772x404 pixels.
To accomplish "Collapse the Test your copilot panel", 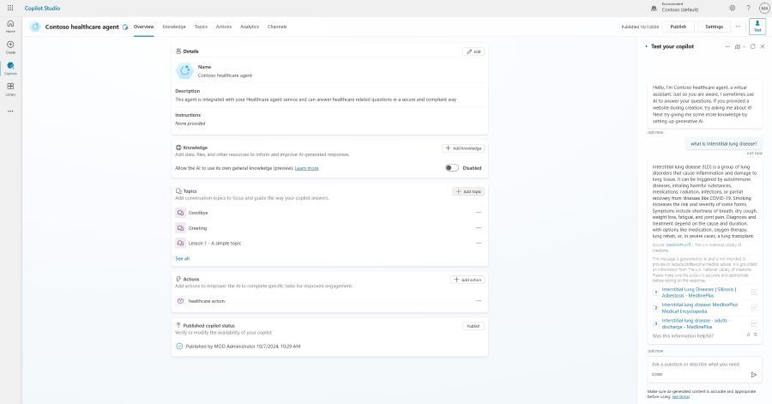I will 647,46.
